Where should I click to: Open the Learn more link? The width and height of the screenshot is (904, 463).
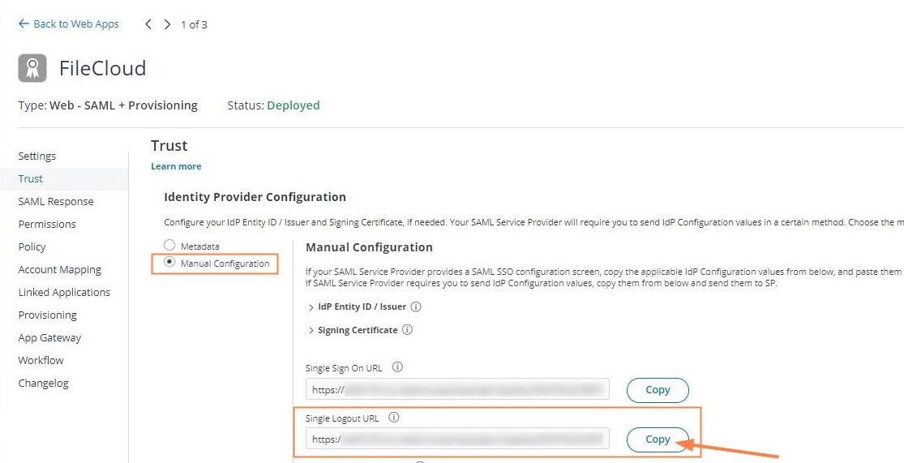[x=176, y=166]
